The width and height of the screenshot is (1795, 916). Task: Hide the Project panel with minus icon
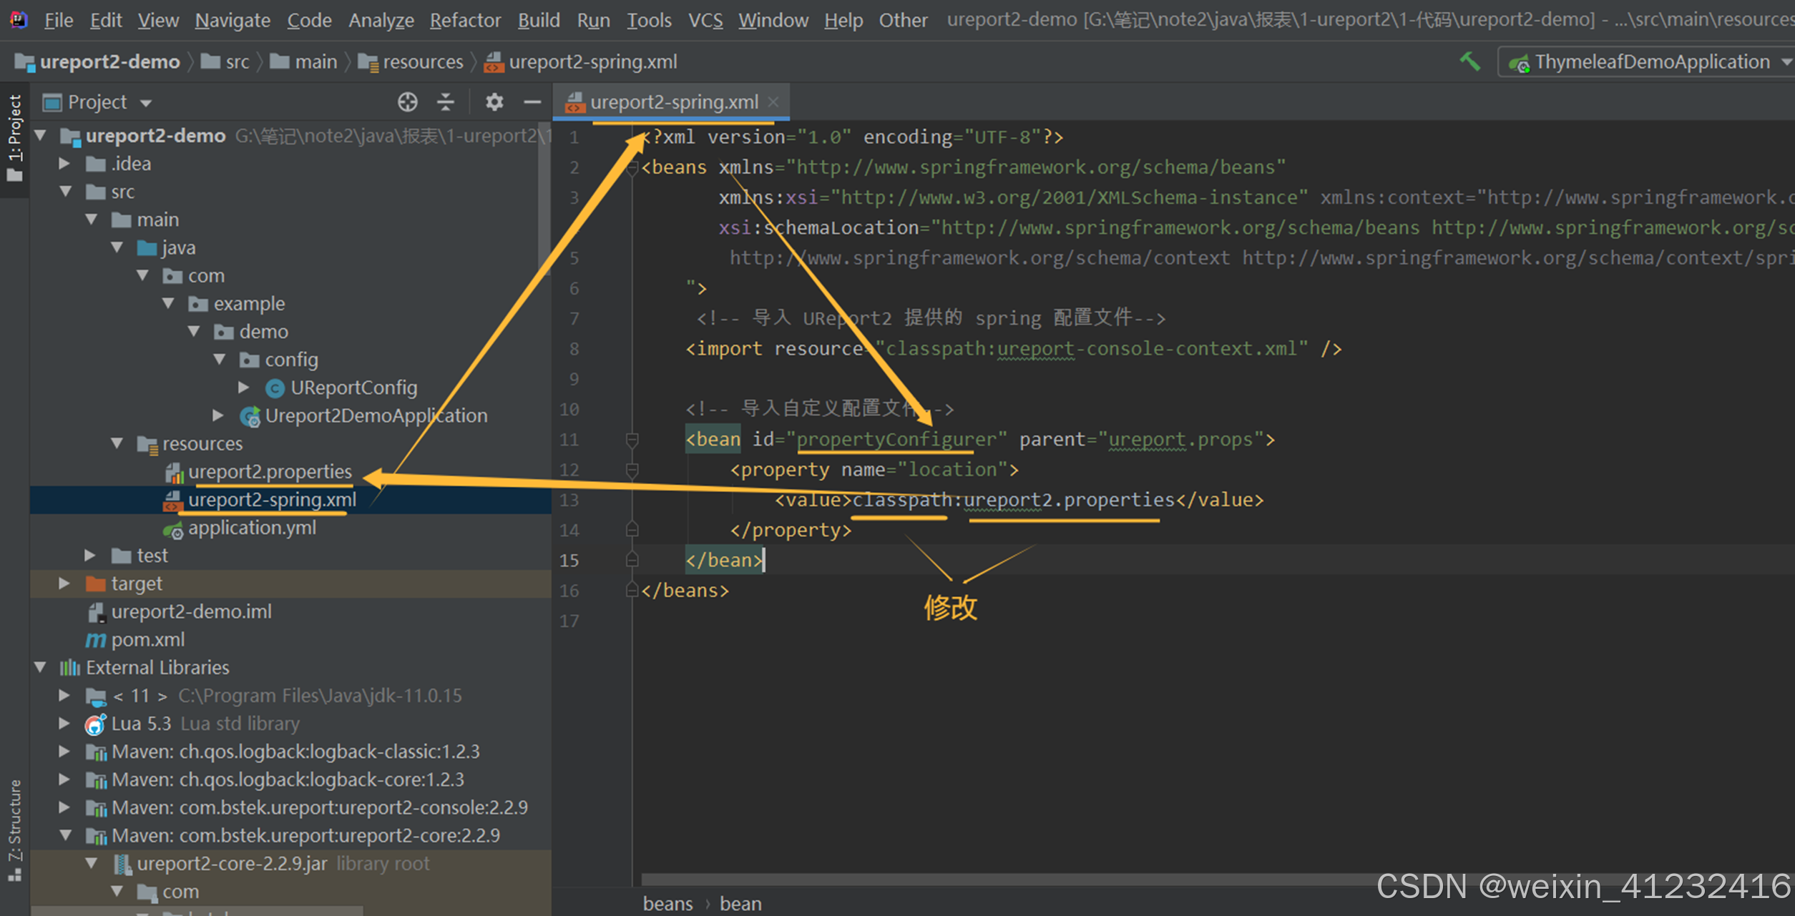[532, 102]
